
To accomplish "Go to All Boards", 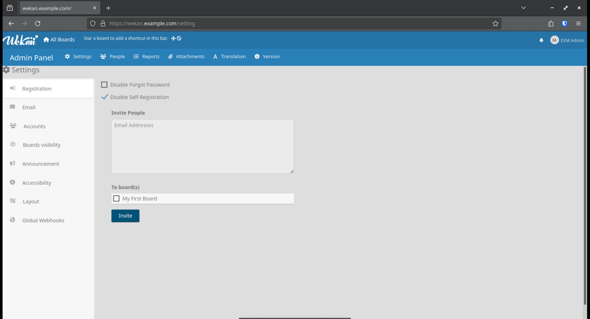I will [x=59, y=40].
